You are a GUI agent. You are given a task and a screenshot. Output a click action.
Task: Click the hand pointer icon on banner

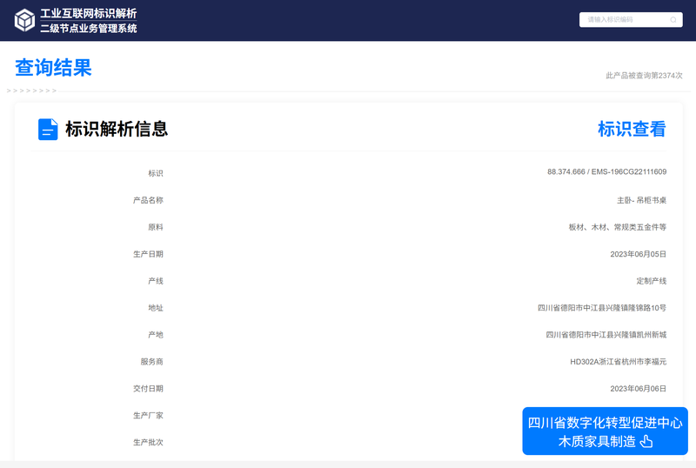tap(646, 441)
